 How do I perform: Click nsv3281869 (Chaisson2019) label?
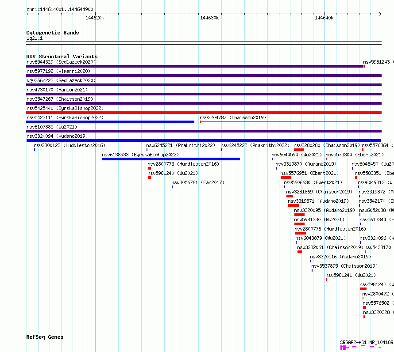coord(319,192)
